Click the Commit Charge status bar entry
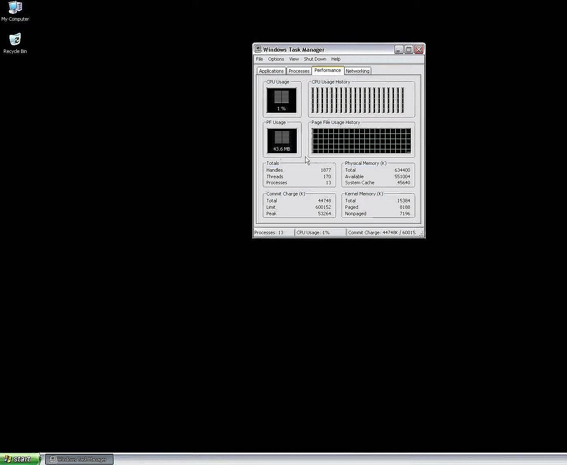This screenshot has width=567, height=465. click(x=382, y=232)
